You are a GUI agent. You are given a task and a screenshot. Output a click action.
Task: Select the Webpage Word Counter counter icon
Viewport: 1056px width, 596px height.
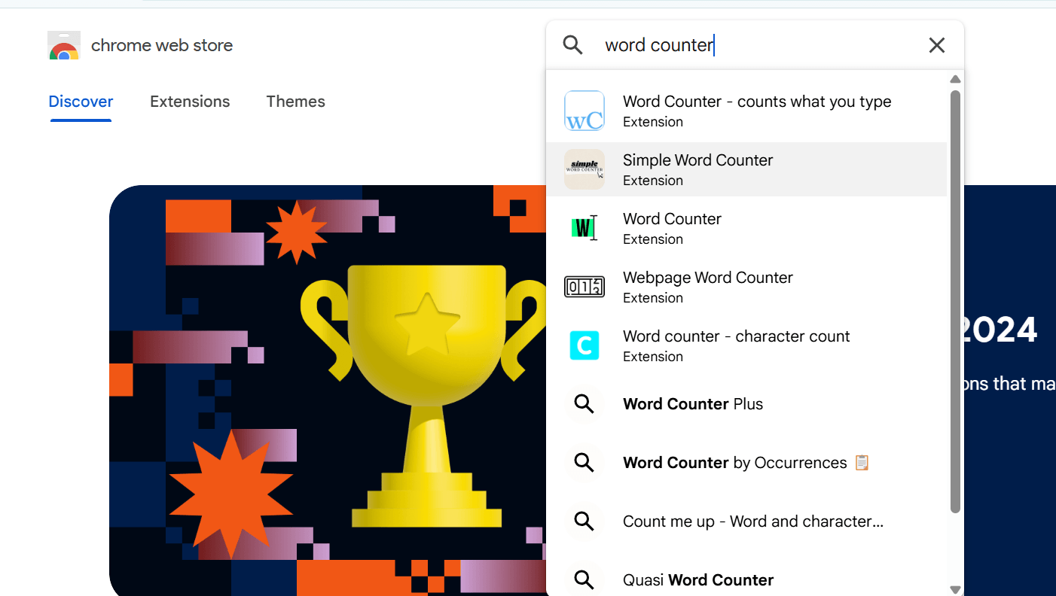click(584, 286)
